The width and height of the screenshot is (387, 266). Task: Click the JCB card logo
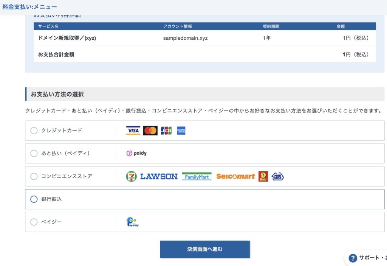[166, 131]
